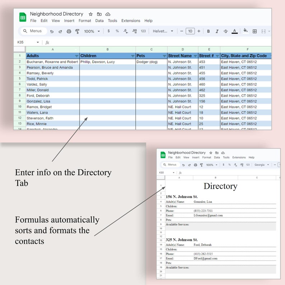The width and height of the screenshot is (285, 285).
Task: Click Menus search box in bottom window
Action: (x=170, y=165)
